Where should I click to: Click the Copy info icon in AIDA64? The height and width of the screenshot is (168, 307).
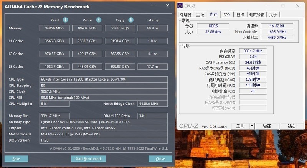[131, 20]
